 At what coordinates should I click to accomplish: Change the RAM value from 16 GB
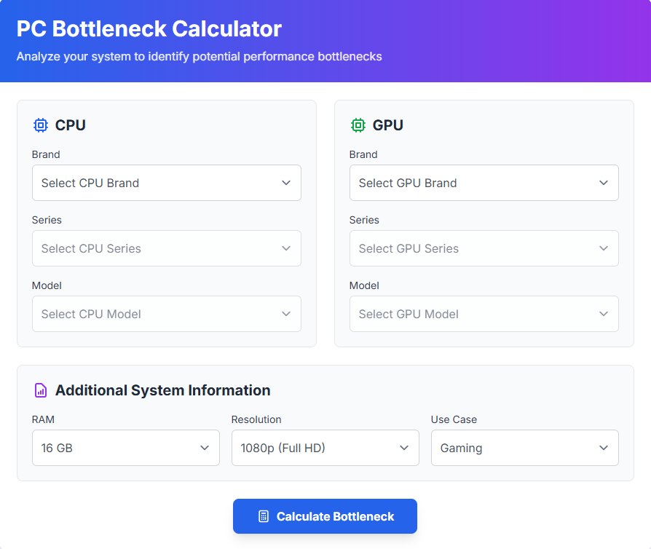coord(125,448)
